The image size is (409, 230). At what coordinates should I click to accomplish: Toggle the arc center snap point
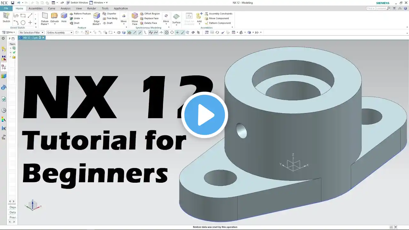tap(166, 33)
